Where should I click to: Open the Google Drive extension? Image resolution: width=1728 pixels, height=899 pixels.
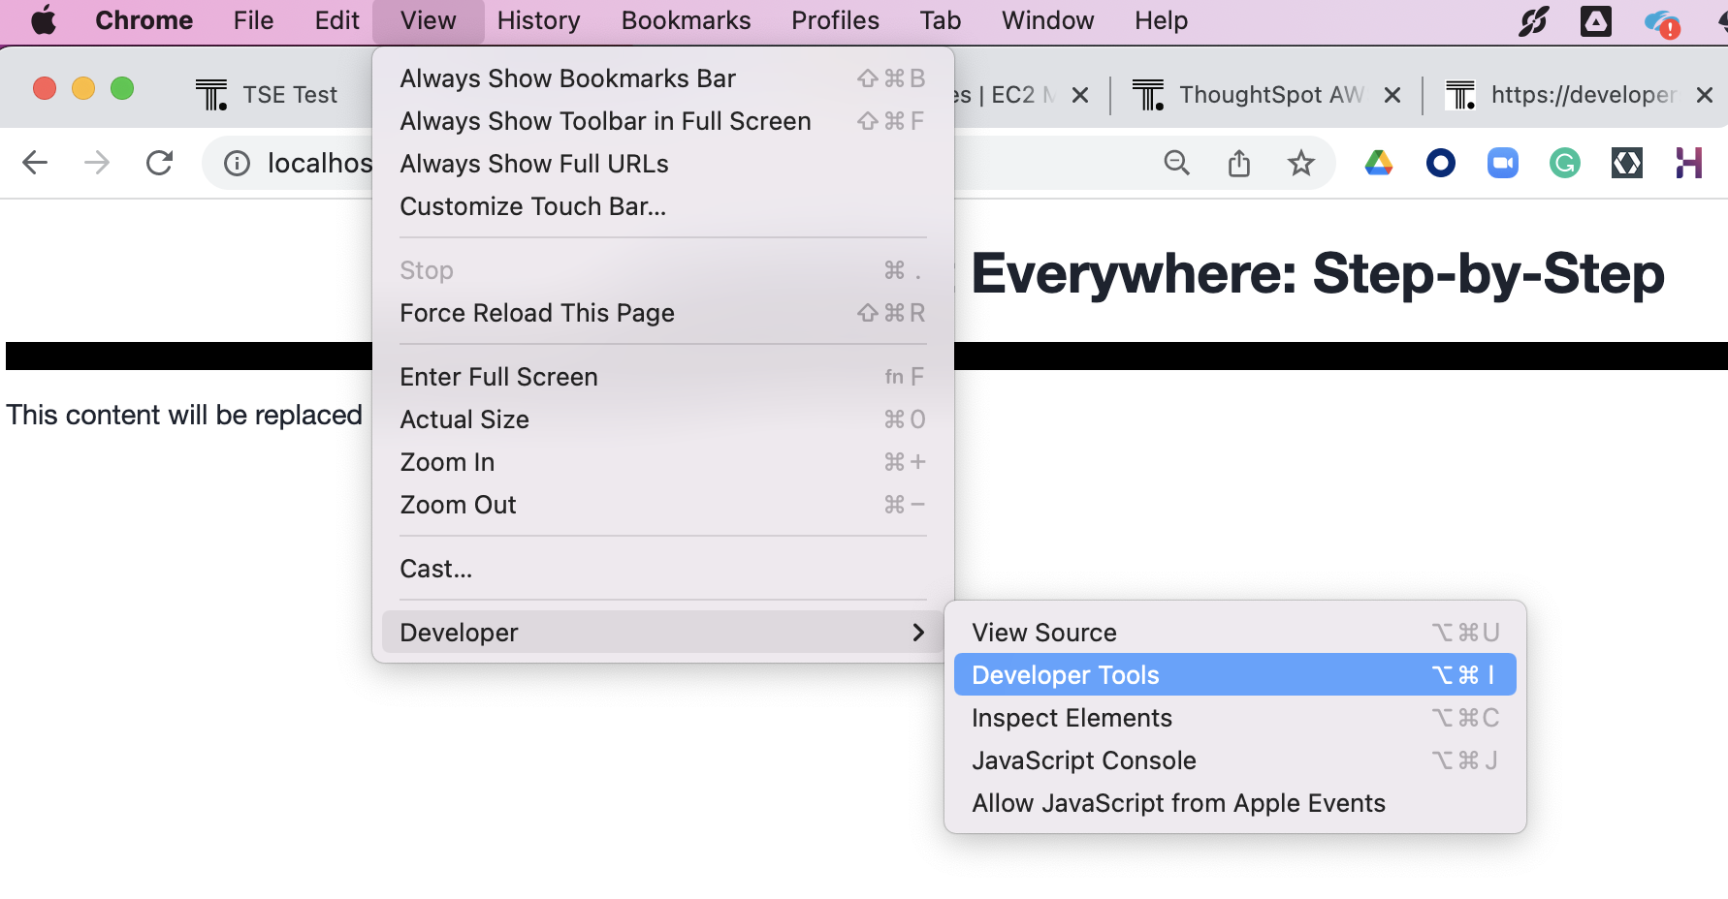tap(1378, 163)
